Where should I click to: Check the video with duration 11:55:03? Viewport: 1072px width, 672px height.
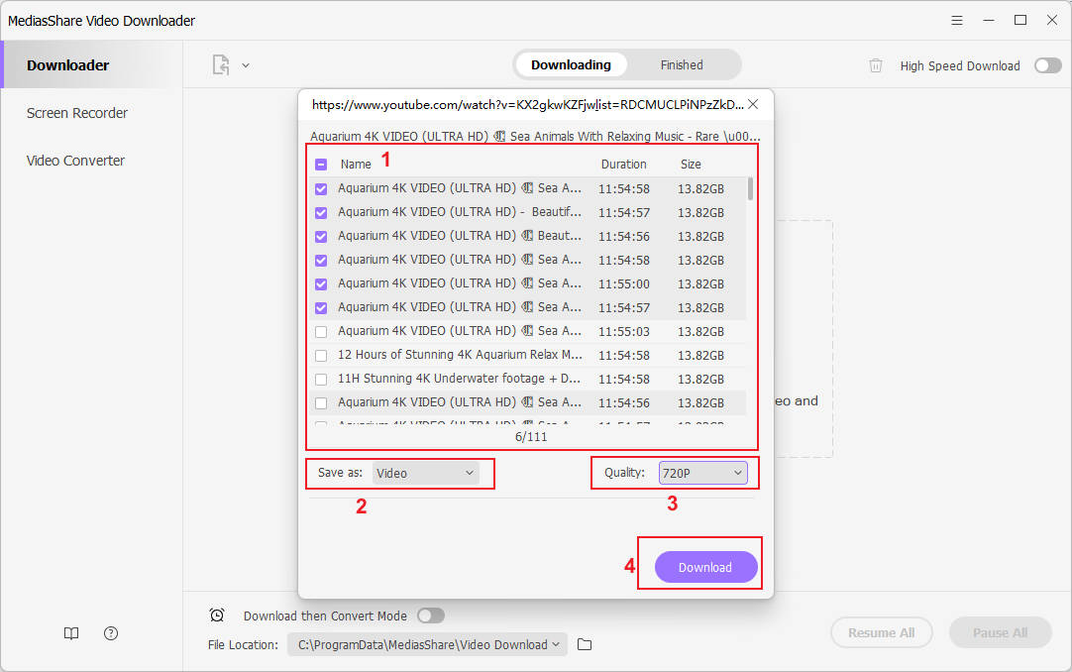click(x=321, y=332)
